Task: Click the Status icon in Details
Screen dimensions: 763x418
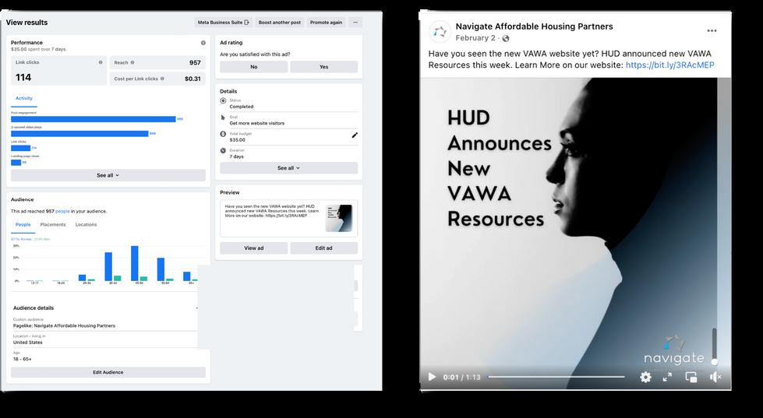Action: [x=223, y=100]
